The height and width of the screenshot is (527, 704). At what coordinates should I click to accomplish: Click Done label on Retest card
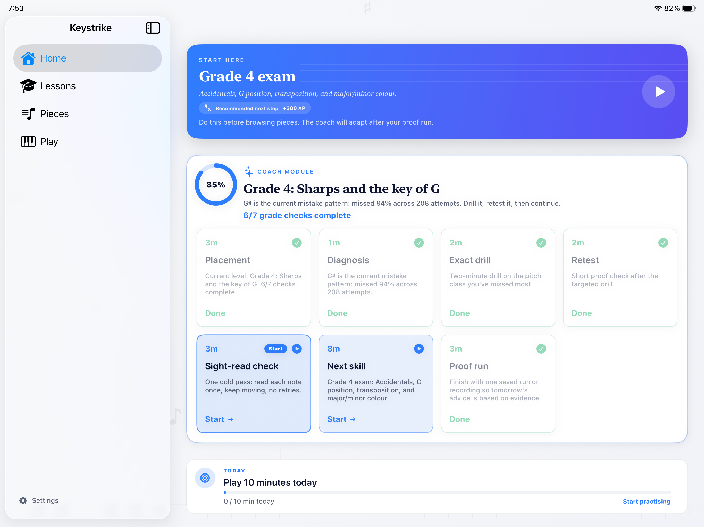pyautogui.click(x=581, y=313)
